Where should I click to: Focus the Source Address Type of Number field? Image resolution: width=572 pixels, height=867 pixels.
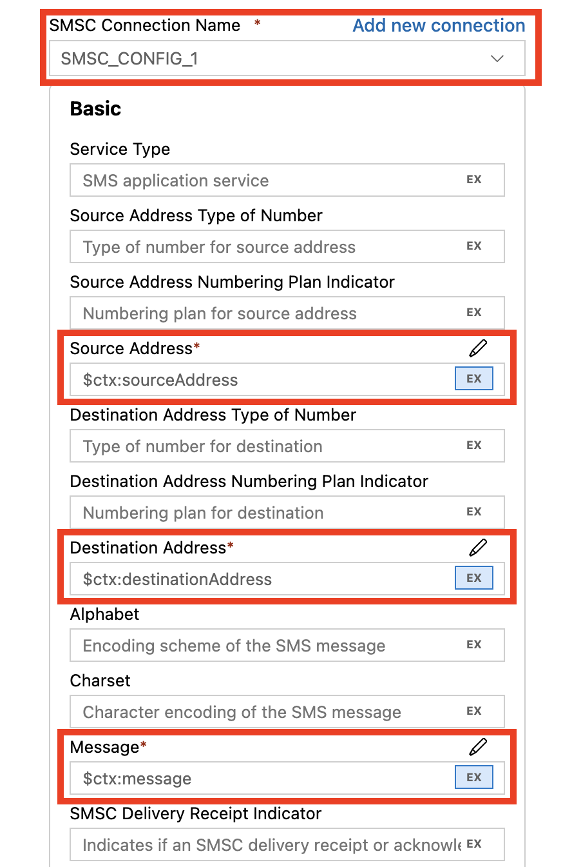(x=287, y=246)
